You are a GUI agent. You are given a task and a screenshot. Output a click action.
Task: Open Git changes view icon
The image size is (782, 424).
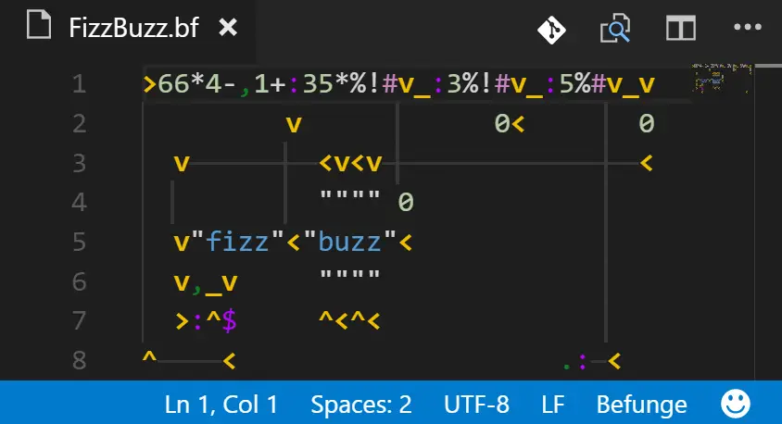coord(551,29)
